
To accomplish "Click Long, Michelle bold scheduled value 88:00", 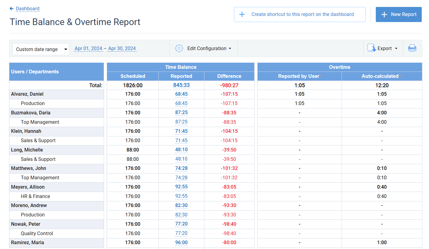I will (133, 150).
